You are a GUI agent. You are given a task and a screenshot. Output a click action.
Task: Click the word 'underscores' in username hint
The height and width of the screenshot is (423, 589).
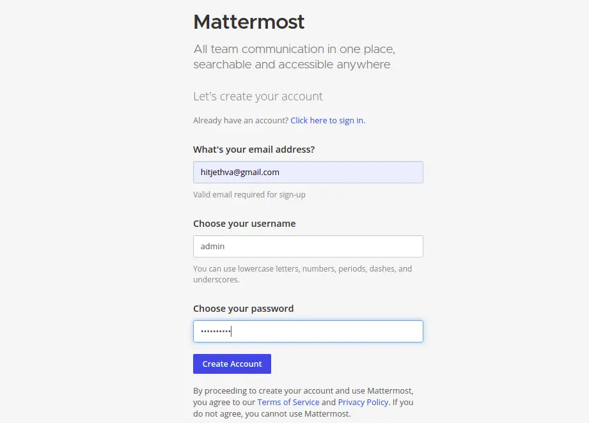pyautogui.click(x=216, y=280)
